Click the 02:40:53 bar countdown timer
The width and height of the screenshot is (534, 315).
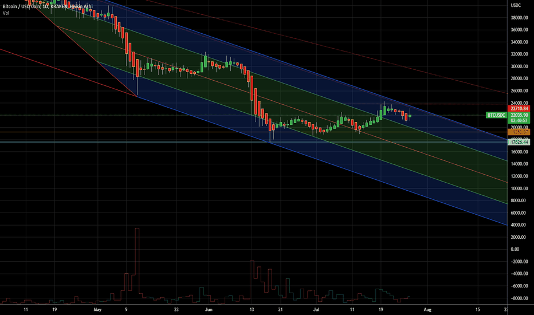(519, 120)
